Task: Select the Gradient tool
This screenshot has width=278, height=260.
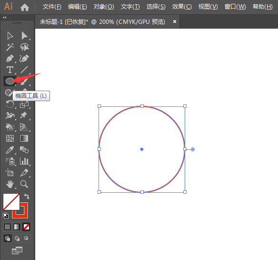Action: pos(24,138)
